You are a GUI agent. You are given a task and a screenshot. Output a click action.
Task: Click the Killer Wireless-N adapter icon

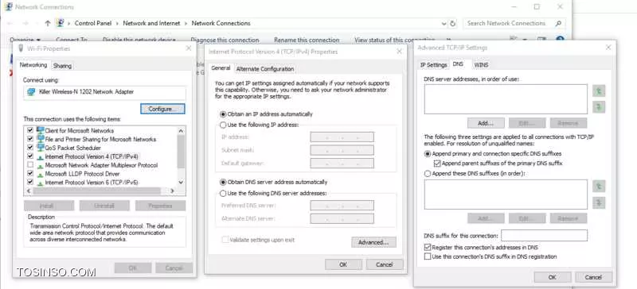click(x=31, y=92)
